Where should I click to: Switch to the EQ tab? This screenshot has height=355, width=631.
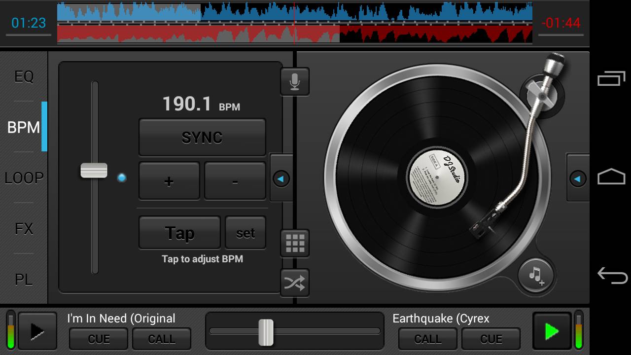click(24, 77)
